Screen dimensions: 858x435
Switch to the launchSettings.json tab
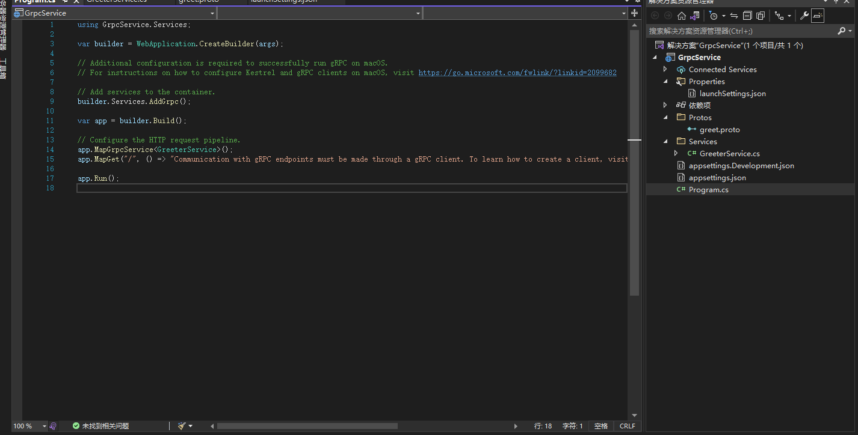(284, 2)
